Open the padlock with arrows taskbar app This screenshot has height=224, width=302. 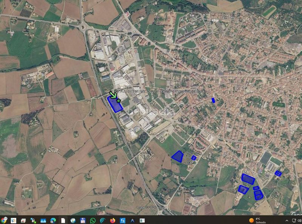click(33, 220)
